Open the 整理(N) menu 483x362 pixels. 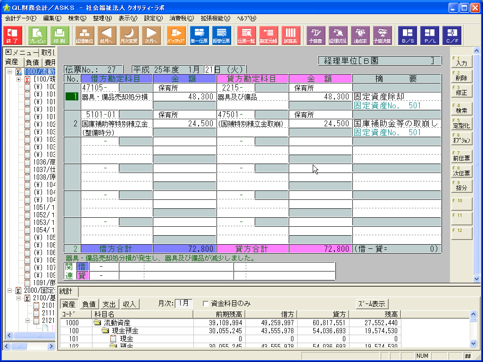[102, 18]
